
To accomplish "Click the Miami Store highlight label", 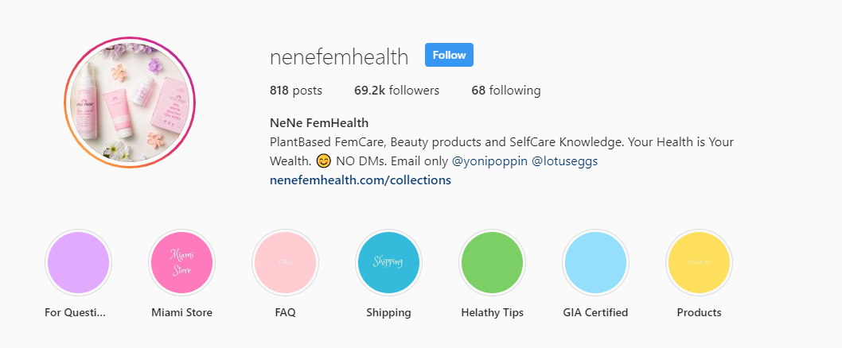I will click(181, 313).
